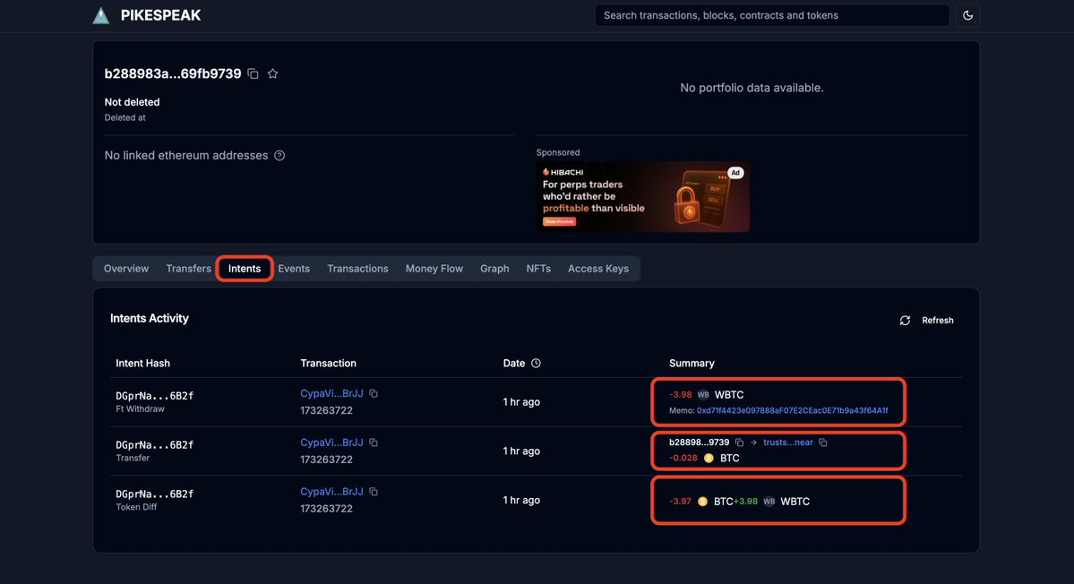Image resolution: width=1074 pixels, height=584 pixels.
Task: Click block number 173263722 in Transfer row
Action: point(326,459)
